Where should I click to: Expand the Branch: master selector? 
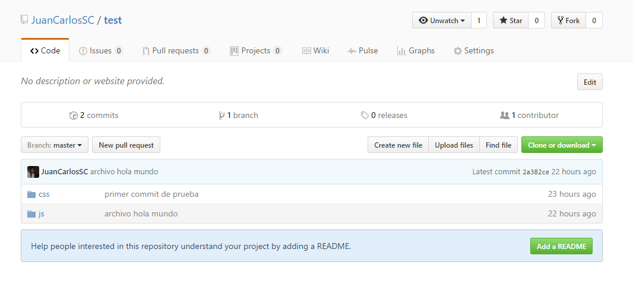point(55,145)
